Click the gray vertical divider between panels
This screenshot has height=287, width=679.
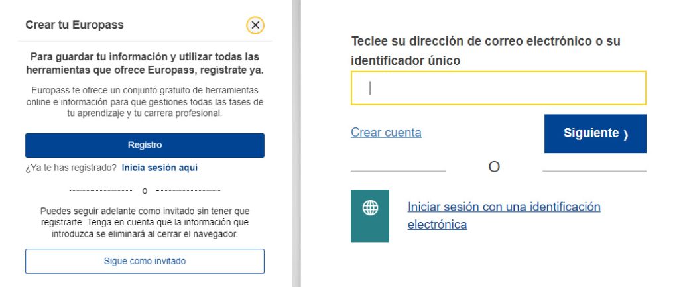(x=296, y=143)
